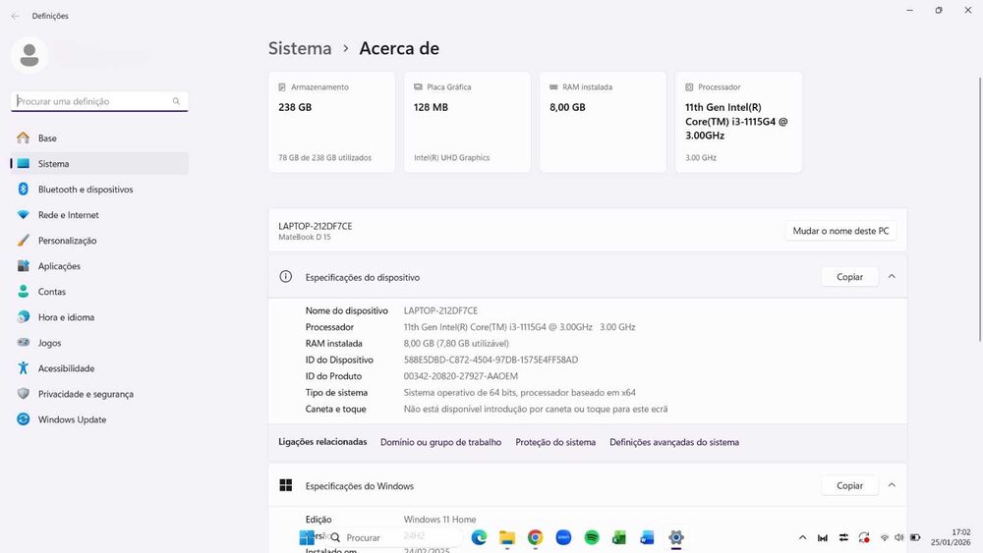Open the Placa Gráfica 128 MB card
This screenshot has height=553, width=983.
tap(467, 122)
